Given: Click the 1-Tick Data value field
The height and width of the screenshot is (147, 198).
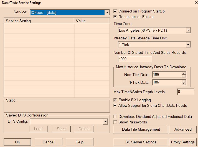Looking at the screenshot, I should (167, 82).
